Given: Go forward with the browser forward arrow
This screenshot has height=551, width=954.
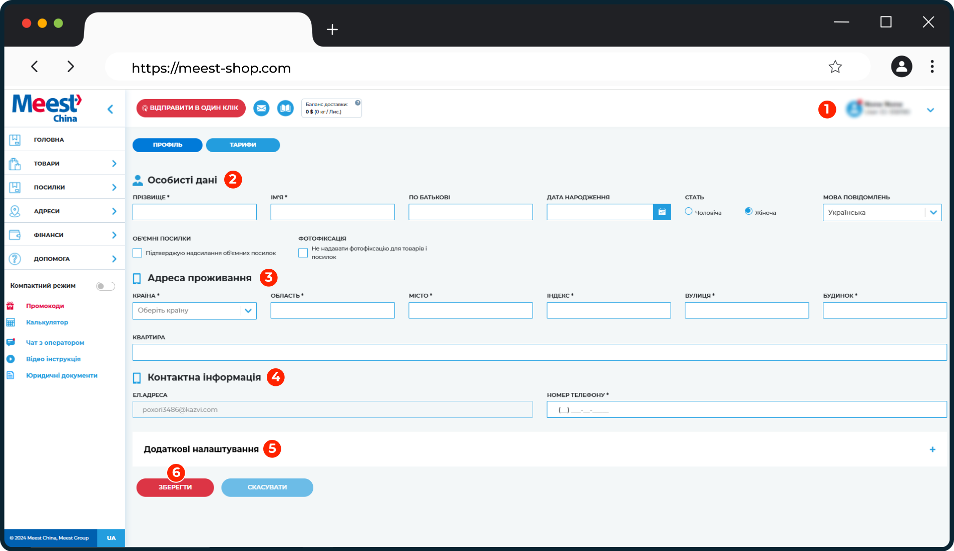Looking at the screenshot, I should pos(71,67).
